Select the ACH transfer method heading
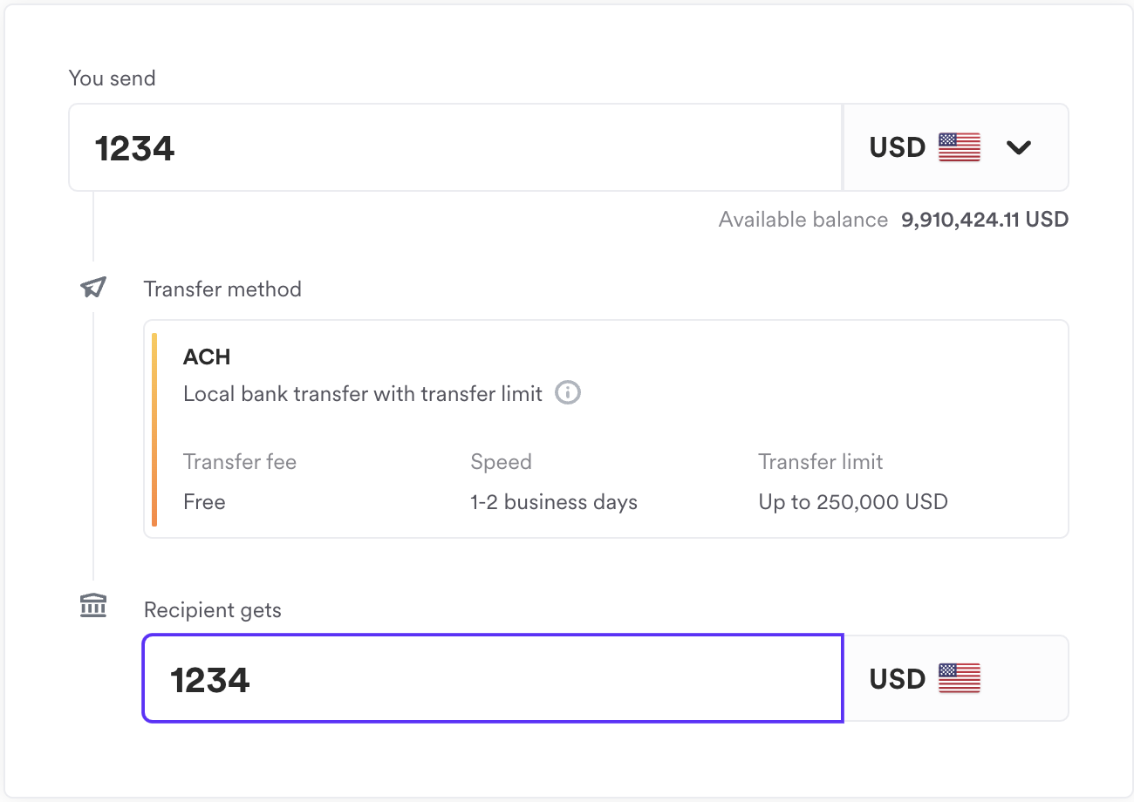Screen dimensions: 1134x802 [207, 357]
